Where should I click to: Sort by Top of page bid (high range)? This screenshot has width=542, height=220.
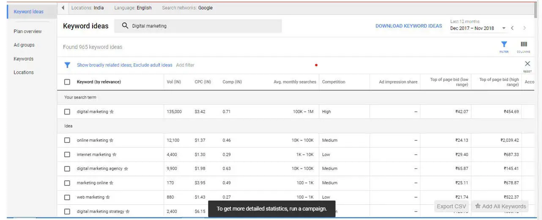(499, 82)
